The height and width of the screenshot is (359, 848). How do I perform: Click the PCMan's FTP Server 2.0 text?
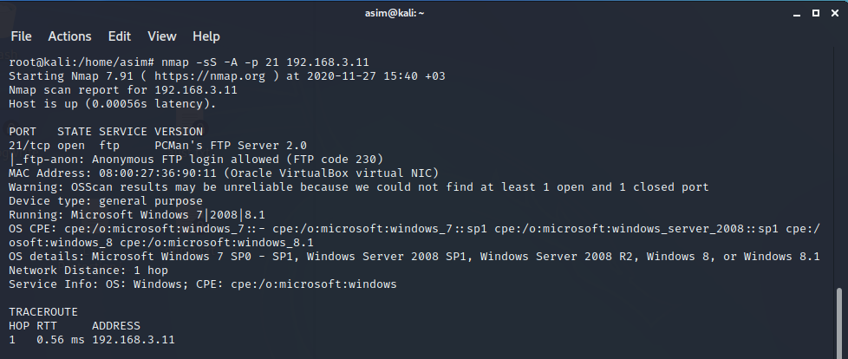231,146
